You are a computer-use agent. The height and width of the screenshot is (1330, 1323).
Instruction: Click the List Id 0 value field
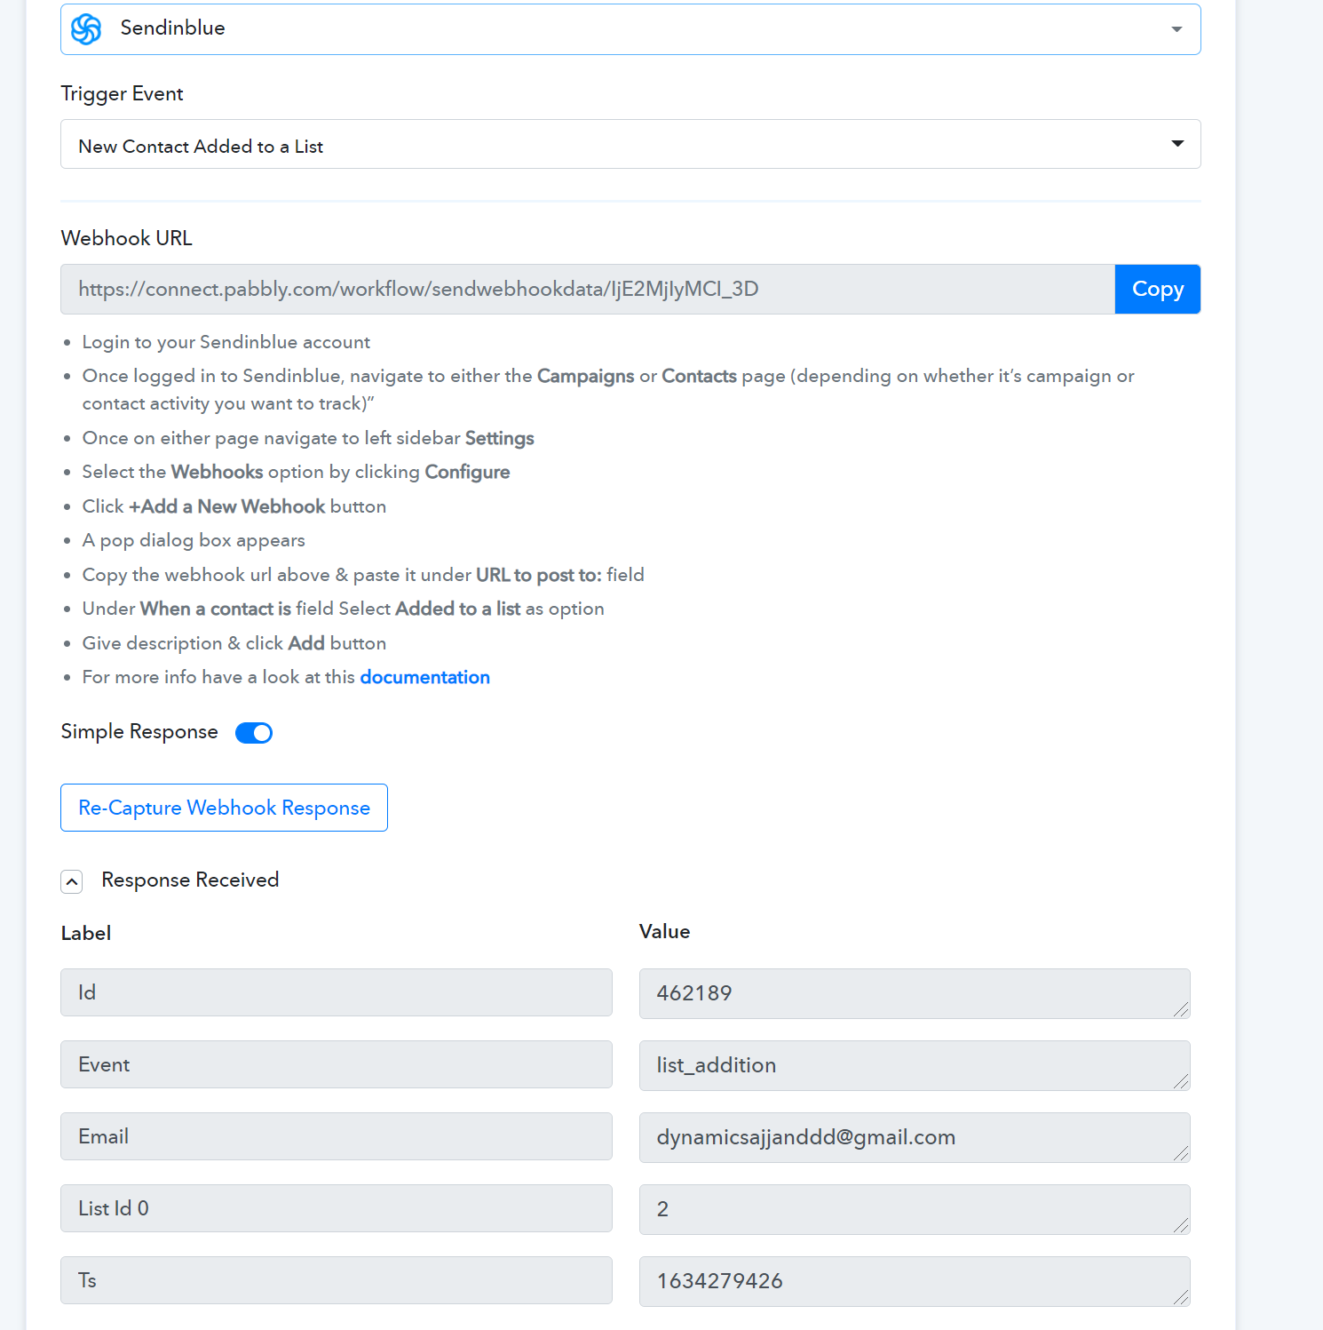(915, 1209)
